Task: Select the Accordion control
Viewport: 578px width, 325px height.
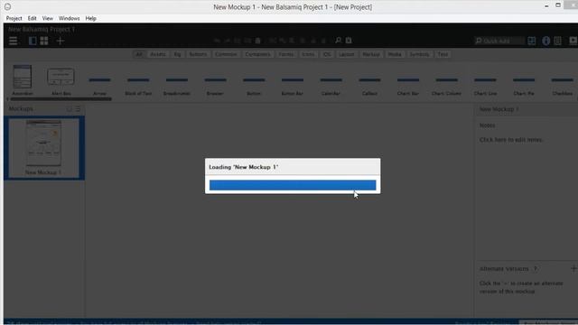Action: pos(23,80)
